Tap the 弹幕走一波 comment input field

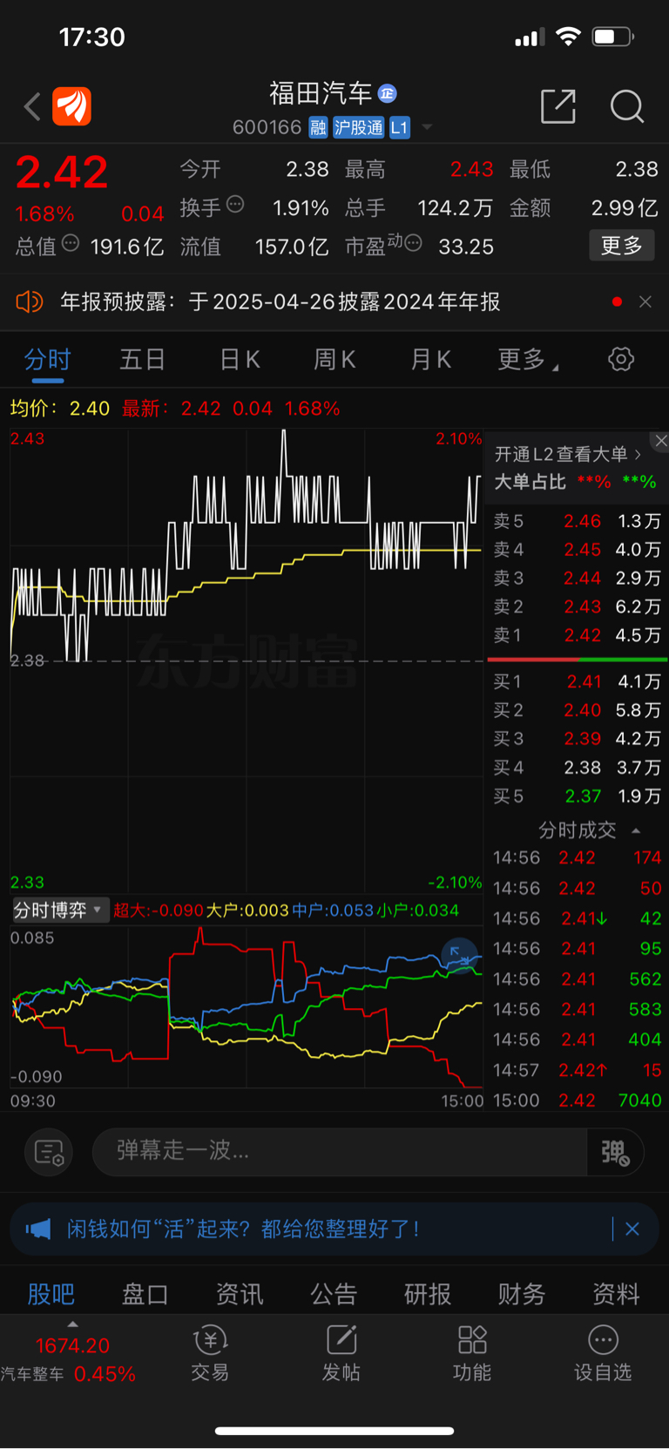coord(340,1152)
